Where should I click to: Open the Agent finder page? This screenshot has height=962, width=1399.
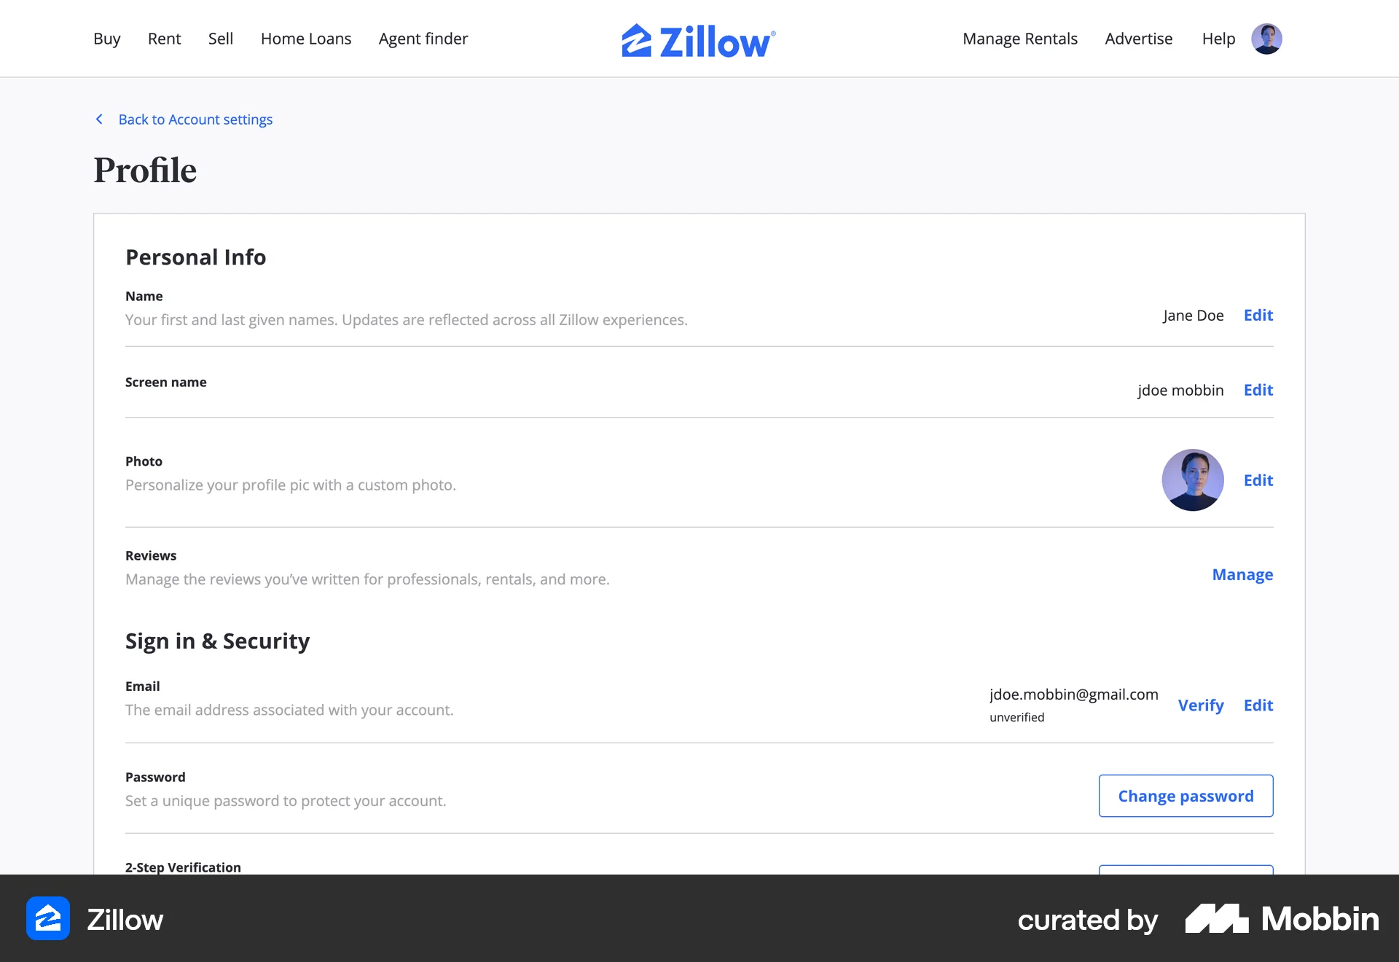(423, 39)
